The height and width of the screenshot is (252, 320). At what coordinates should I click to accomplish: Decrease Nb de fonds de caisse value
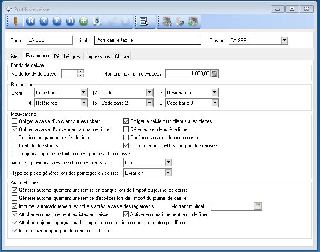(81, 76)
